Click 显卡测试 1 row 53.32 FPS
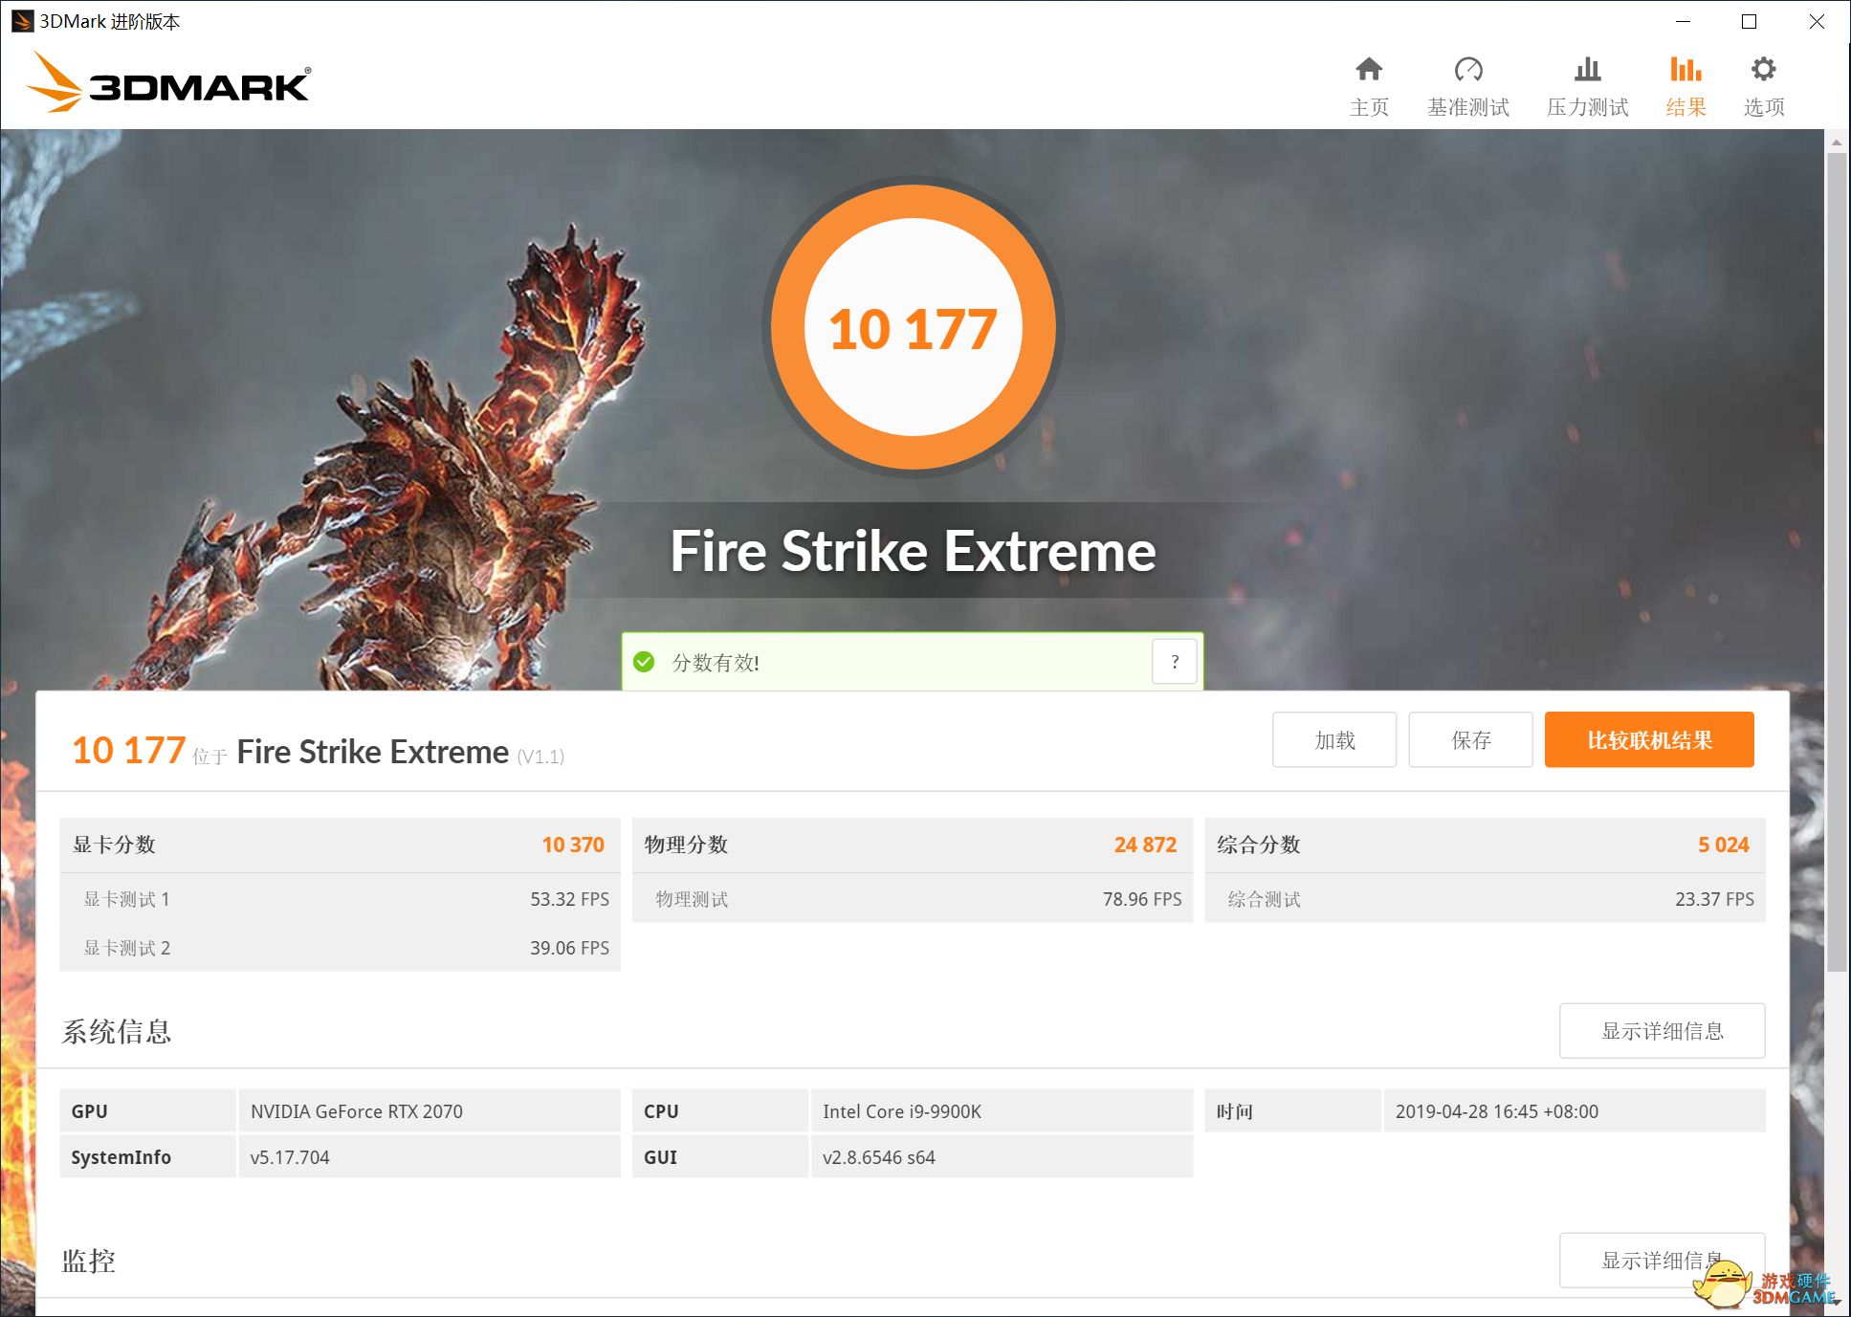Screen dimensions: 1851x1317 pyautogui.click(x=340, y=899)
